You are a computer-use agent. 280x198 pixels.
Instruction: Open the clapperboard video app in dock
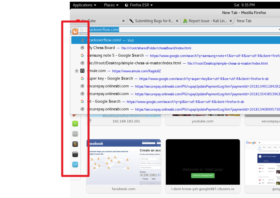75,154
